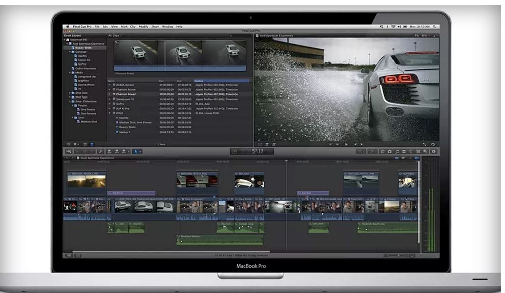This screenshot has width=505, height=293.
Task: Open the Inspector with the "i" icon
Action: pyautogui.click(x=434, y=150)
